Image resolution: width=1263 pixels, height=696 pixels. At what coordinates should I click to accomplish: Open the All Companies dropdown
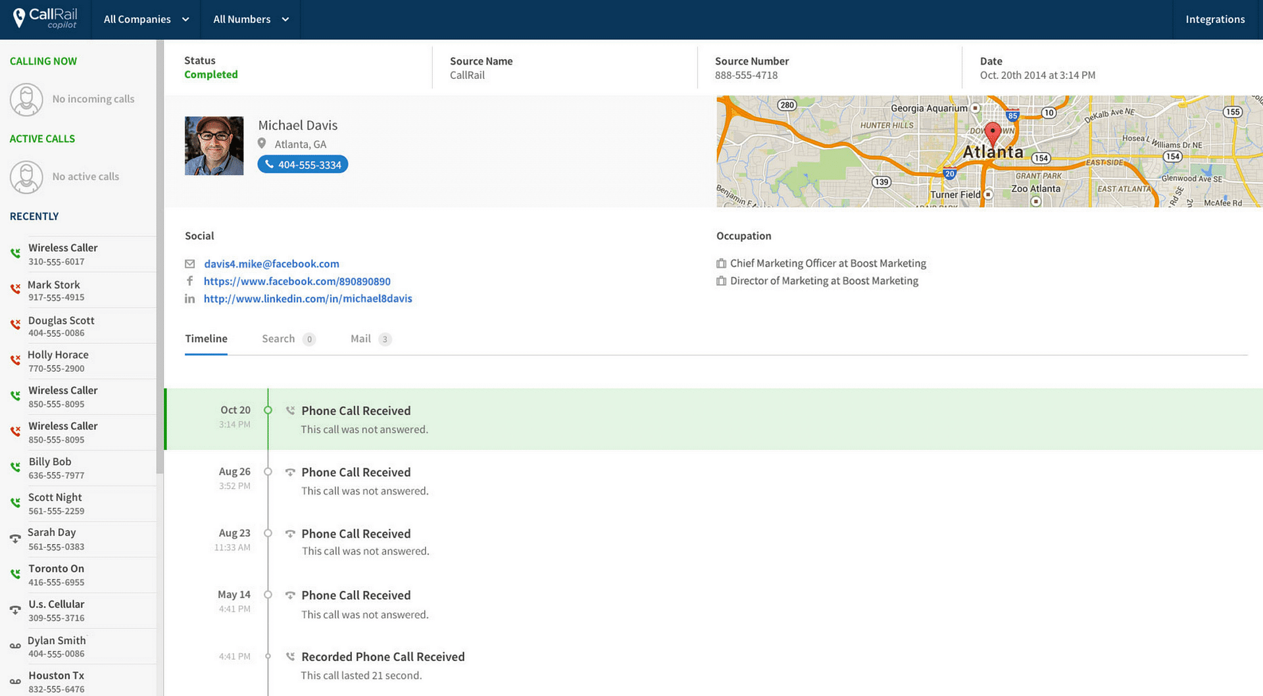[145, 19]
